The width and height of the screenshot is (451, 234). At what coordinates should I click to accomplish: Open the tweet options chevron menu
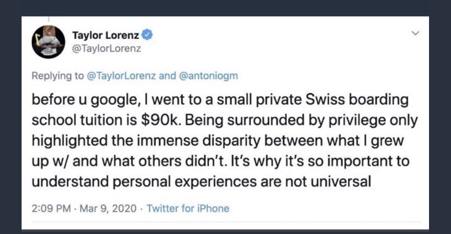coord(415,34)
